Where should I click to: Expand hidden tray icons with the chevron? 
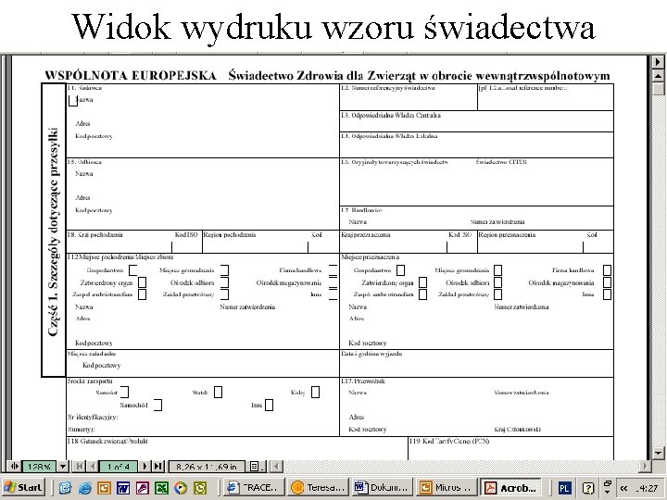click(623, 488)
